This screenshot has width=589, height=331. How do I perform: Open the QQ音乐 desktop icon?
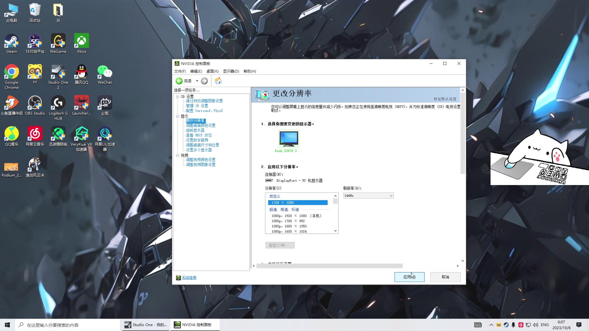(x=12, y=136)
